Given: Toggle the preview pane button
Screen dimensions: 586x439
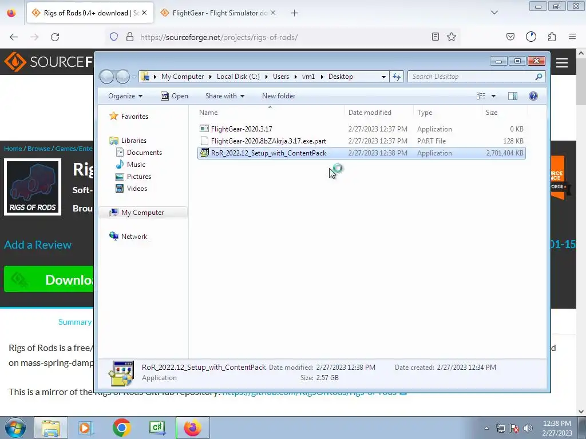Looking at the screenshot, I should (x=513, y=96).
